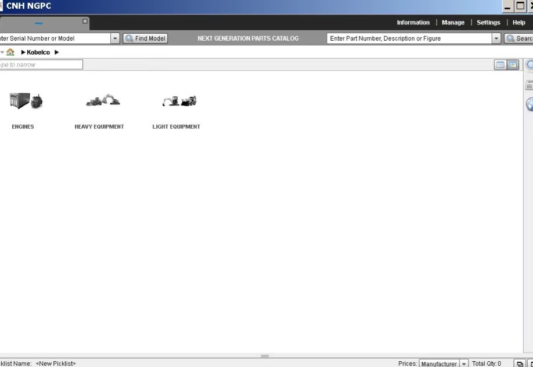Image resolution: width=533 pixels, height=367 pixels.
Task: Switch to list view layout
Action: click(x=500, y=64)
